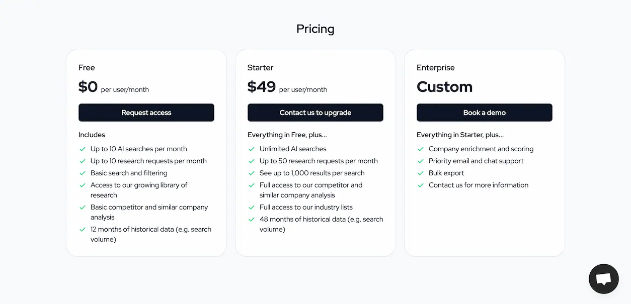The height and width of the screenshot is (304, 631).
Task: Click the checkmark beside 48 months of historical data
Action: 251,219
